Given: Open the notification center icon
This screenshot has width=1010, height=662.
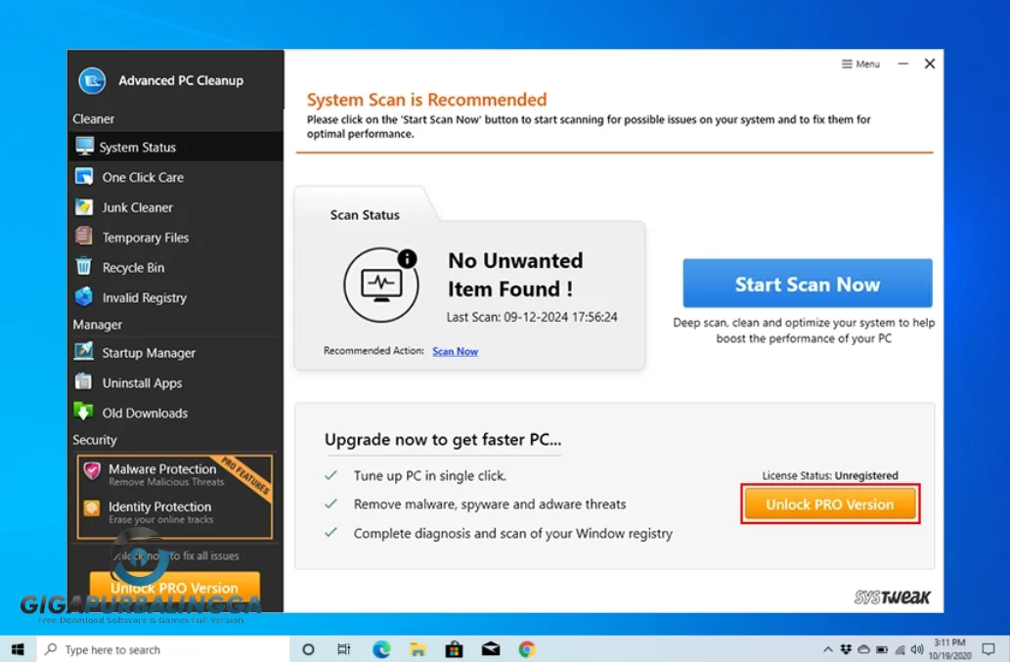Looking at the screenshot, I should tap(988, 649).
